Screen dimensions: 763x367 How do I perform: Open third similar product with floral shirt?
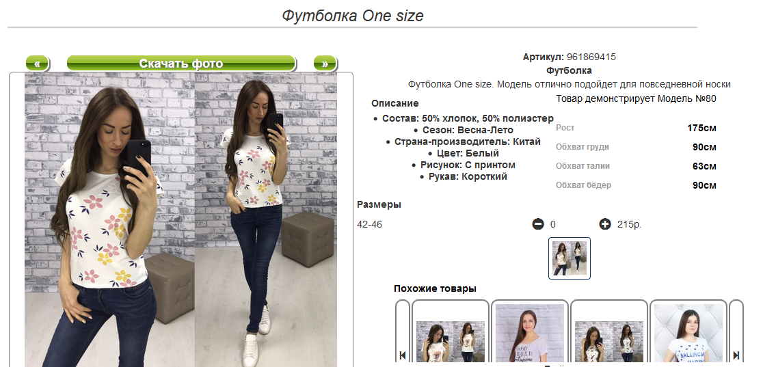(608, 334)
